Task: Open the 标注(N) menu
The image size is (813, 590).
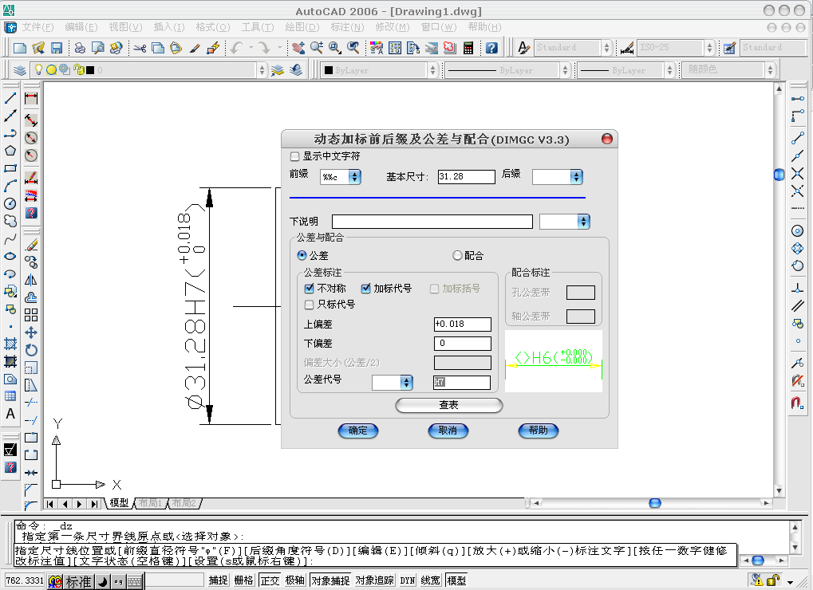Action: point(347,27)
